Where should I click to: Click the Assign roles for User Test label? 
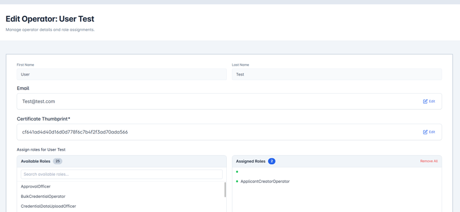click(x=41, y=150)
